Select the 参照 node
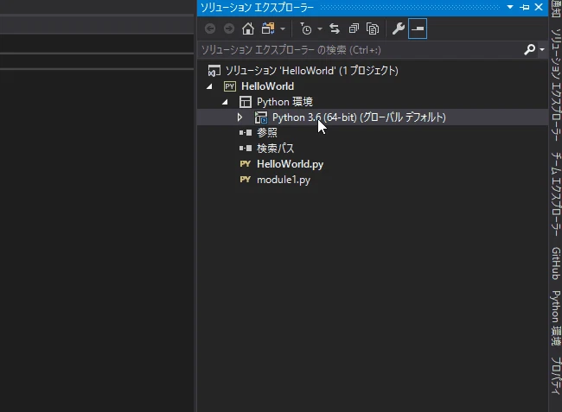The width and height of the screenshot is (562, 412). pyautogui.click(x=266, y=133)
